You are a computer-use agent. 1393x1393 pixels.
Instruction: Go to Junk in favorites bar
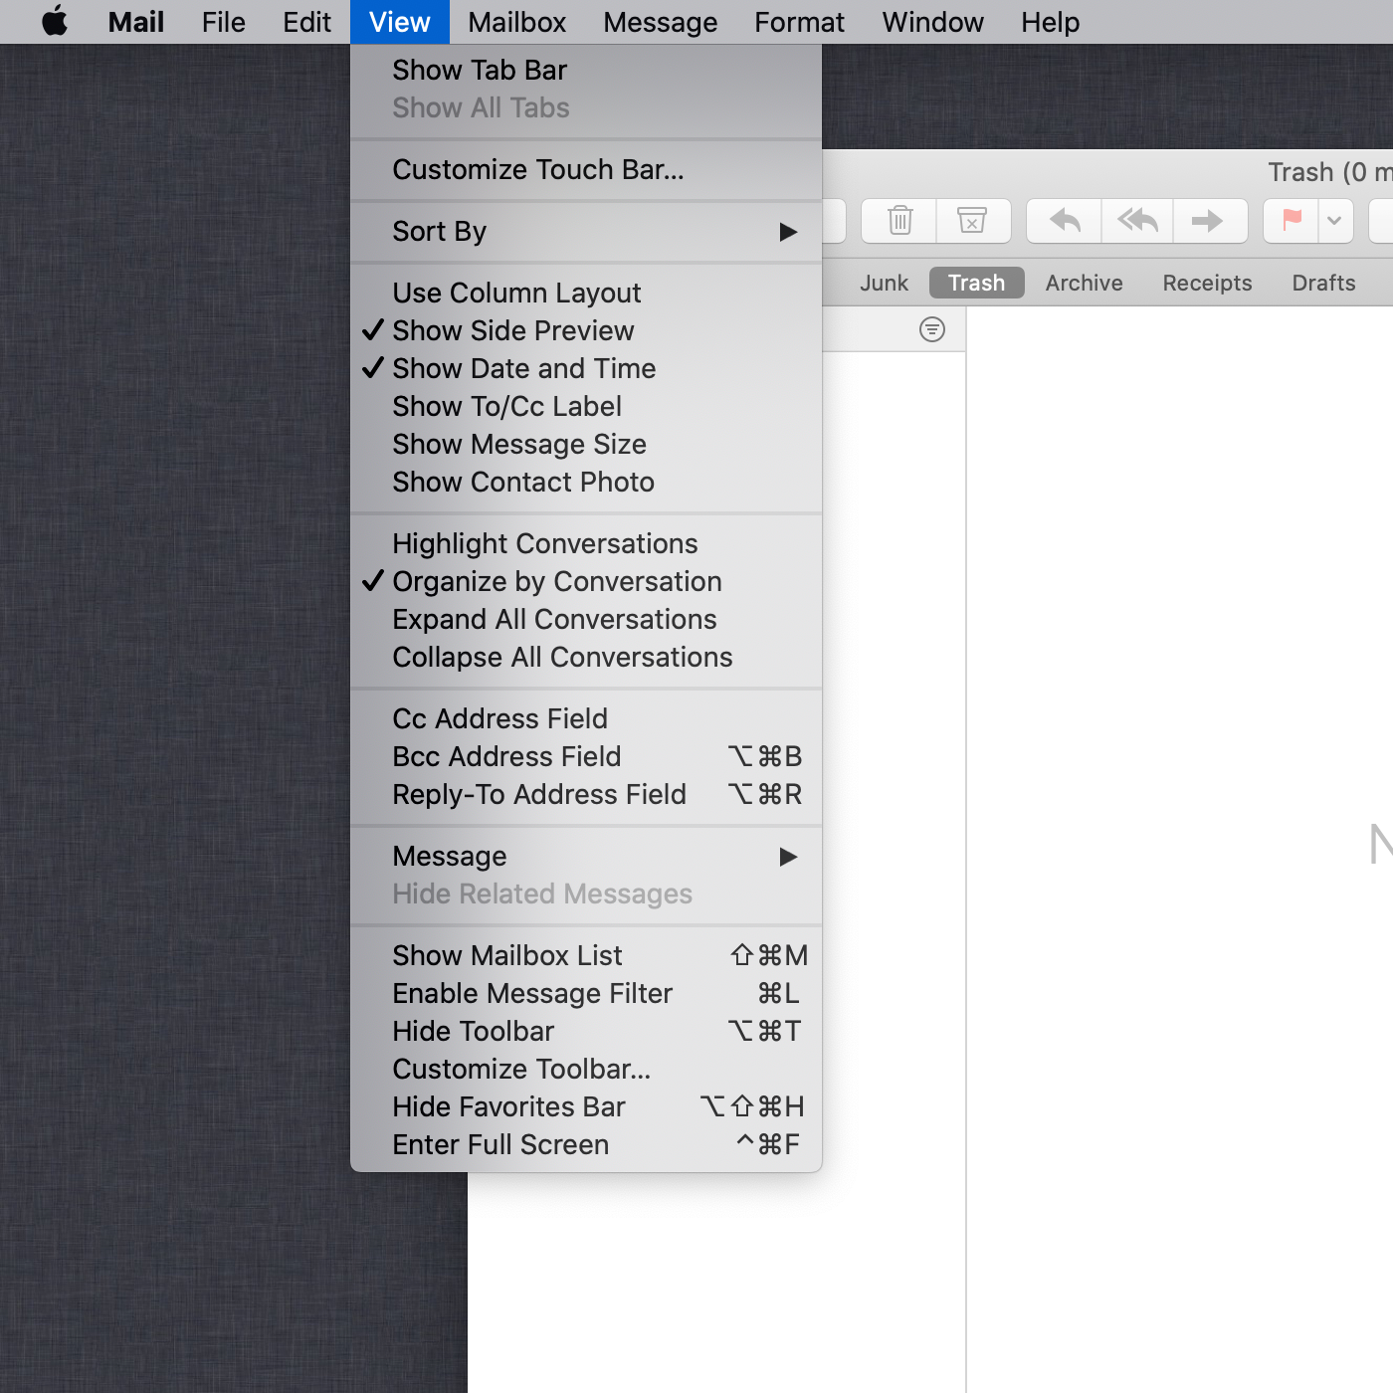point(884,283)
